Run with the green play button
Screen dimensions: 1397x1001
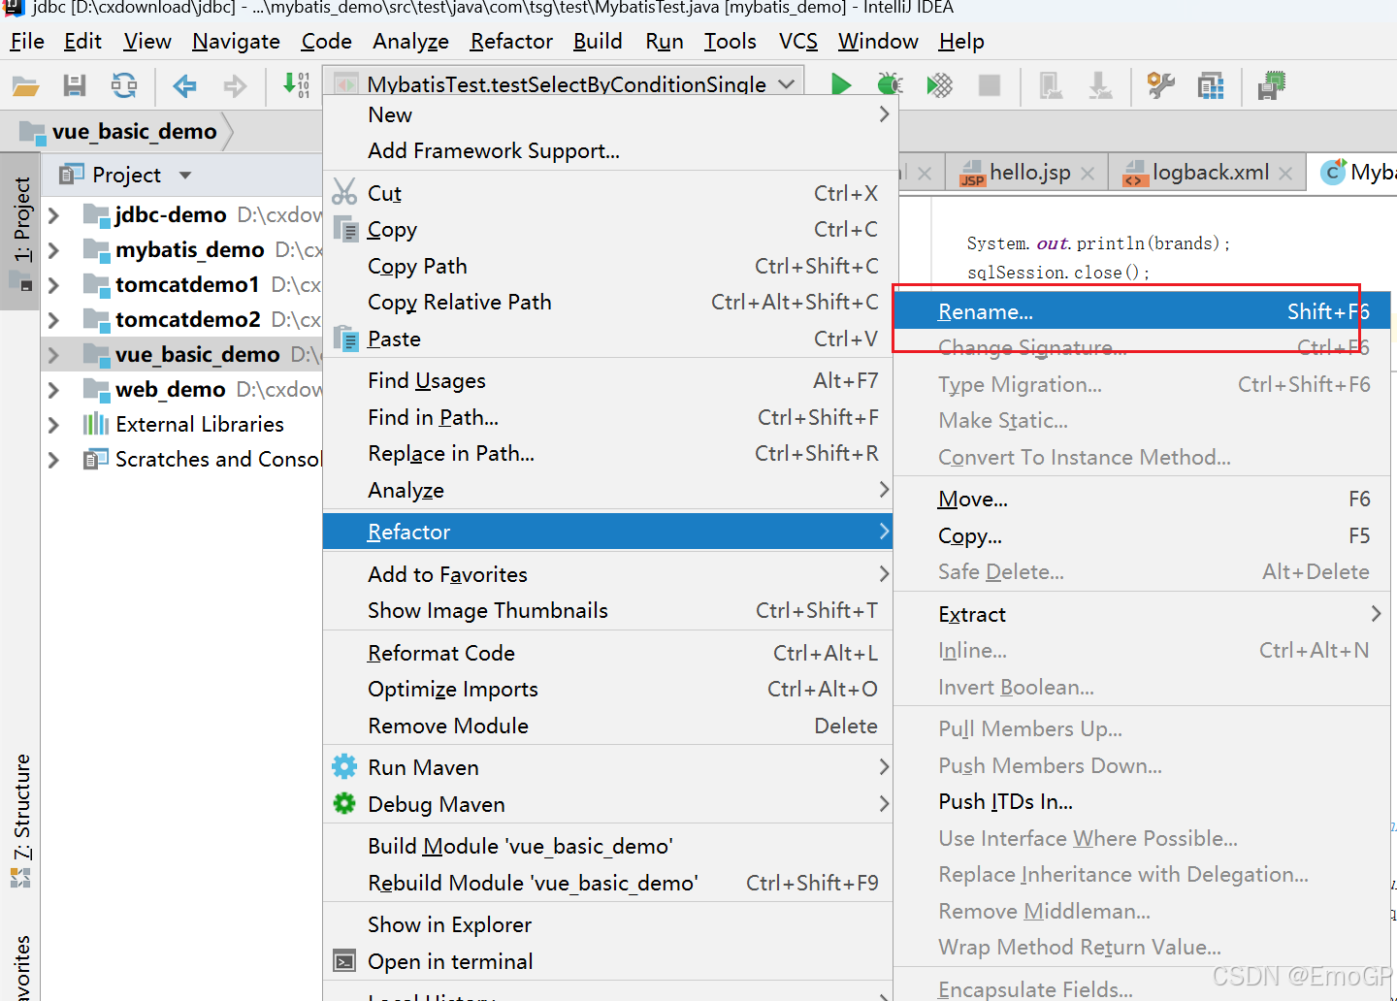click(x=841, y=85)
